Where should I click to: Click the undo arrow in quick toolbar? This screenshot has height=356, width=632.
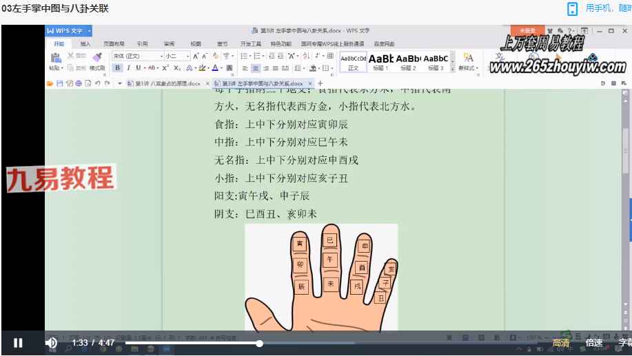point(96,83)
